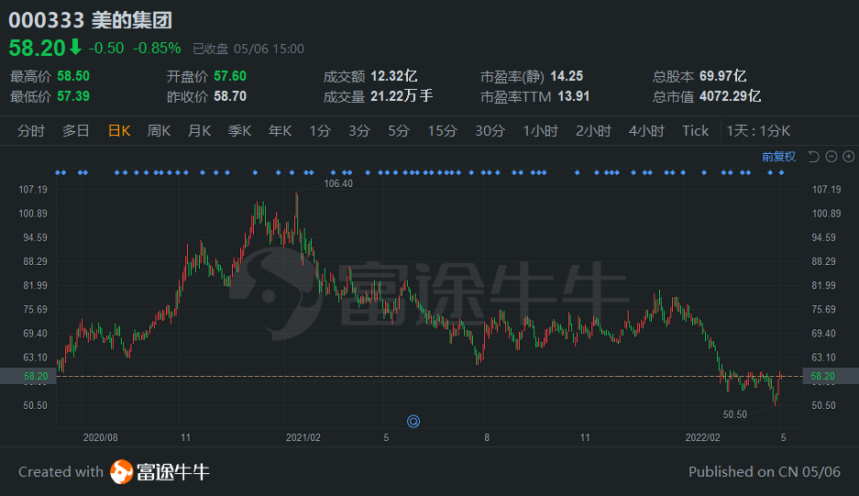The image size is (859, 496).
Task: Click the blue circular marker on the time axis
Action: point(413,421)
